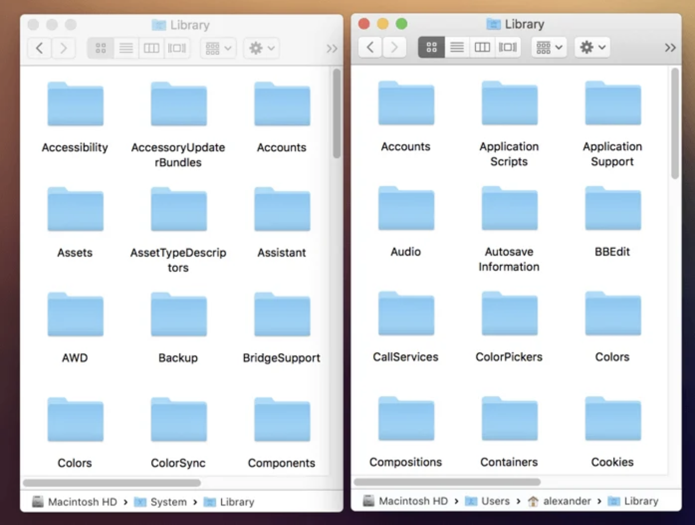This screenshot has height=525, width=695.
Task: Go back in the left System Library window
Action: point(39,48)
